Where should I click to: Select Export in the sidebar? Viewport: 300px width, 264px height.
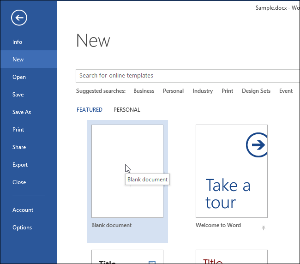tap(20, 165)
